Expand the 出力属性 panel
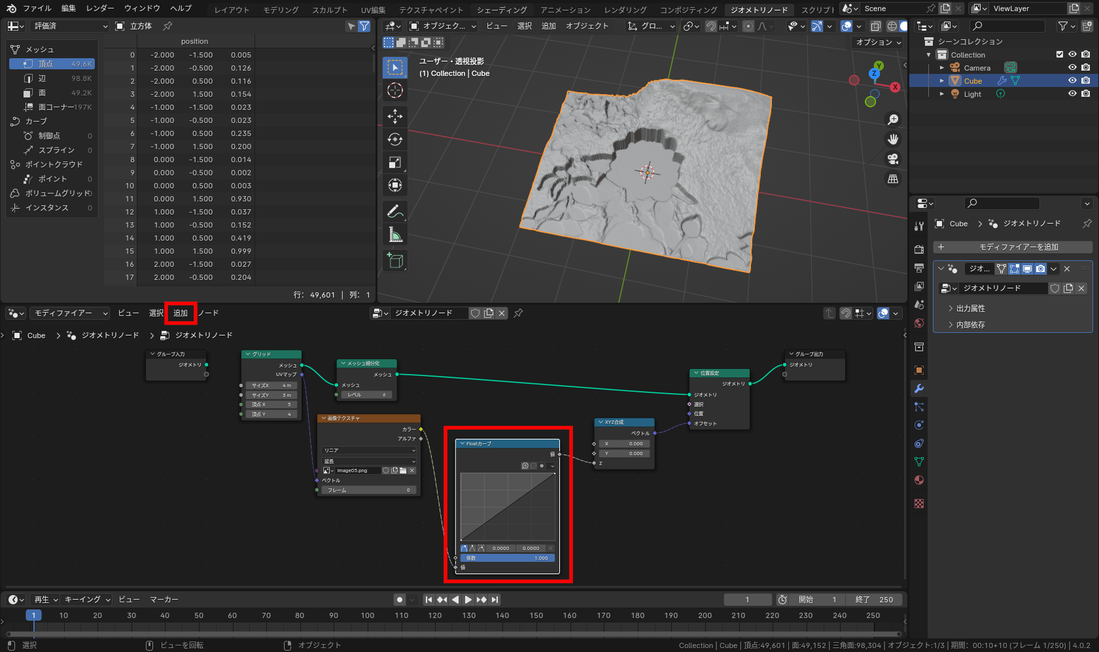The height and width of the screenshot is (652, 1099). pos(970,308)
